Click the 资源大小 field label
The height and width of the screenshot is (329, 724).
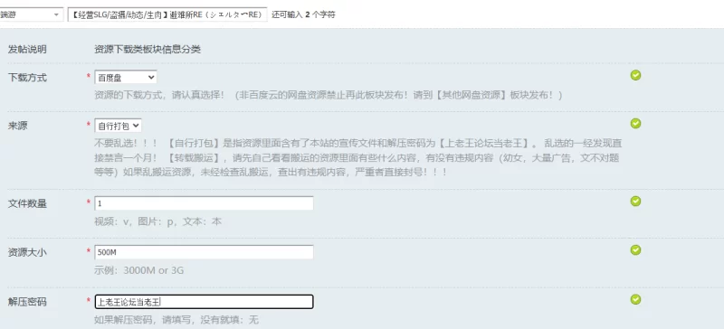pos(27,252)
